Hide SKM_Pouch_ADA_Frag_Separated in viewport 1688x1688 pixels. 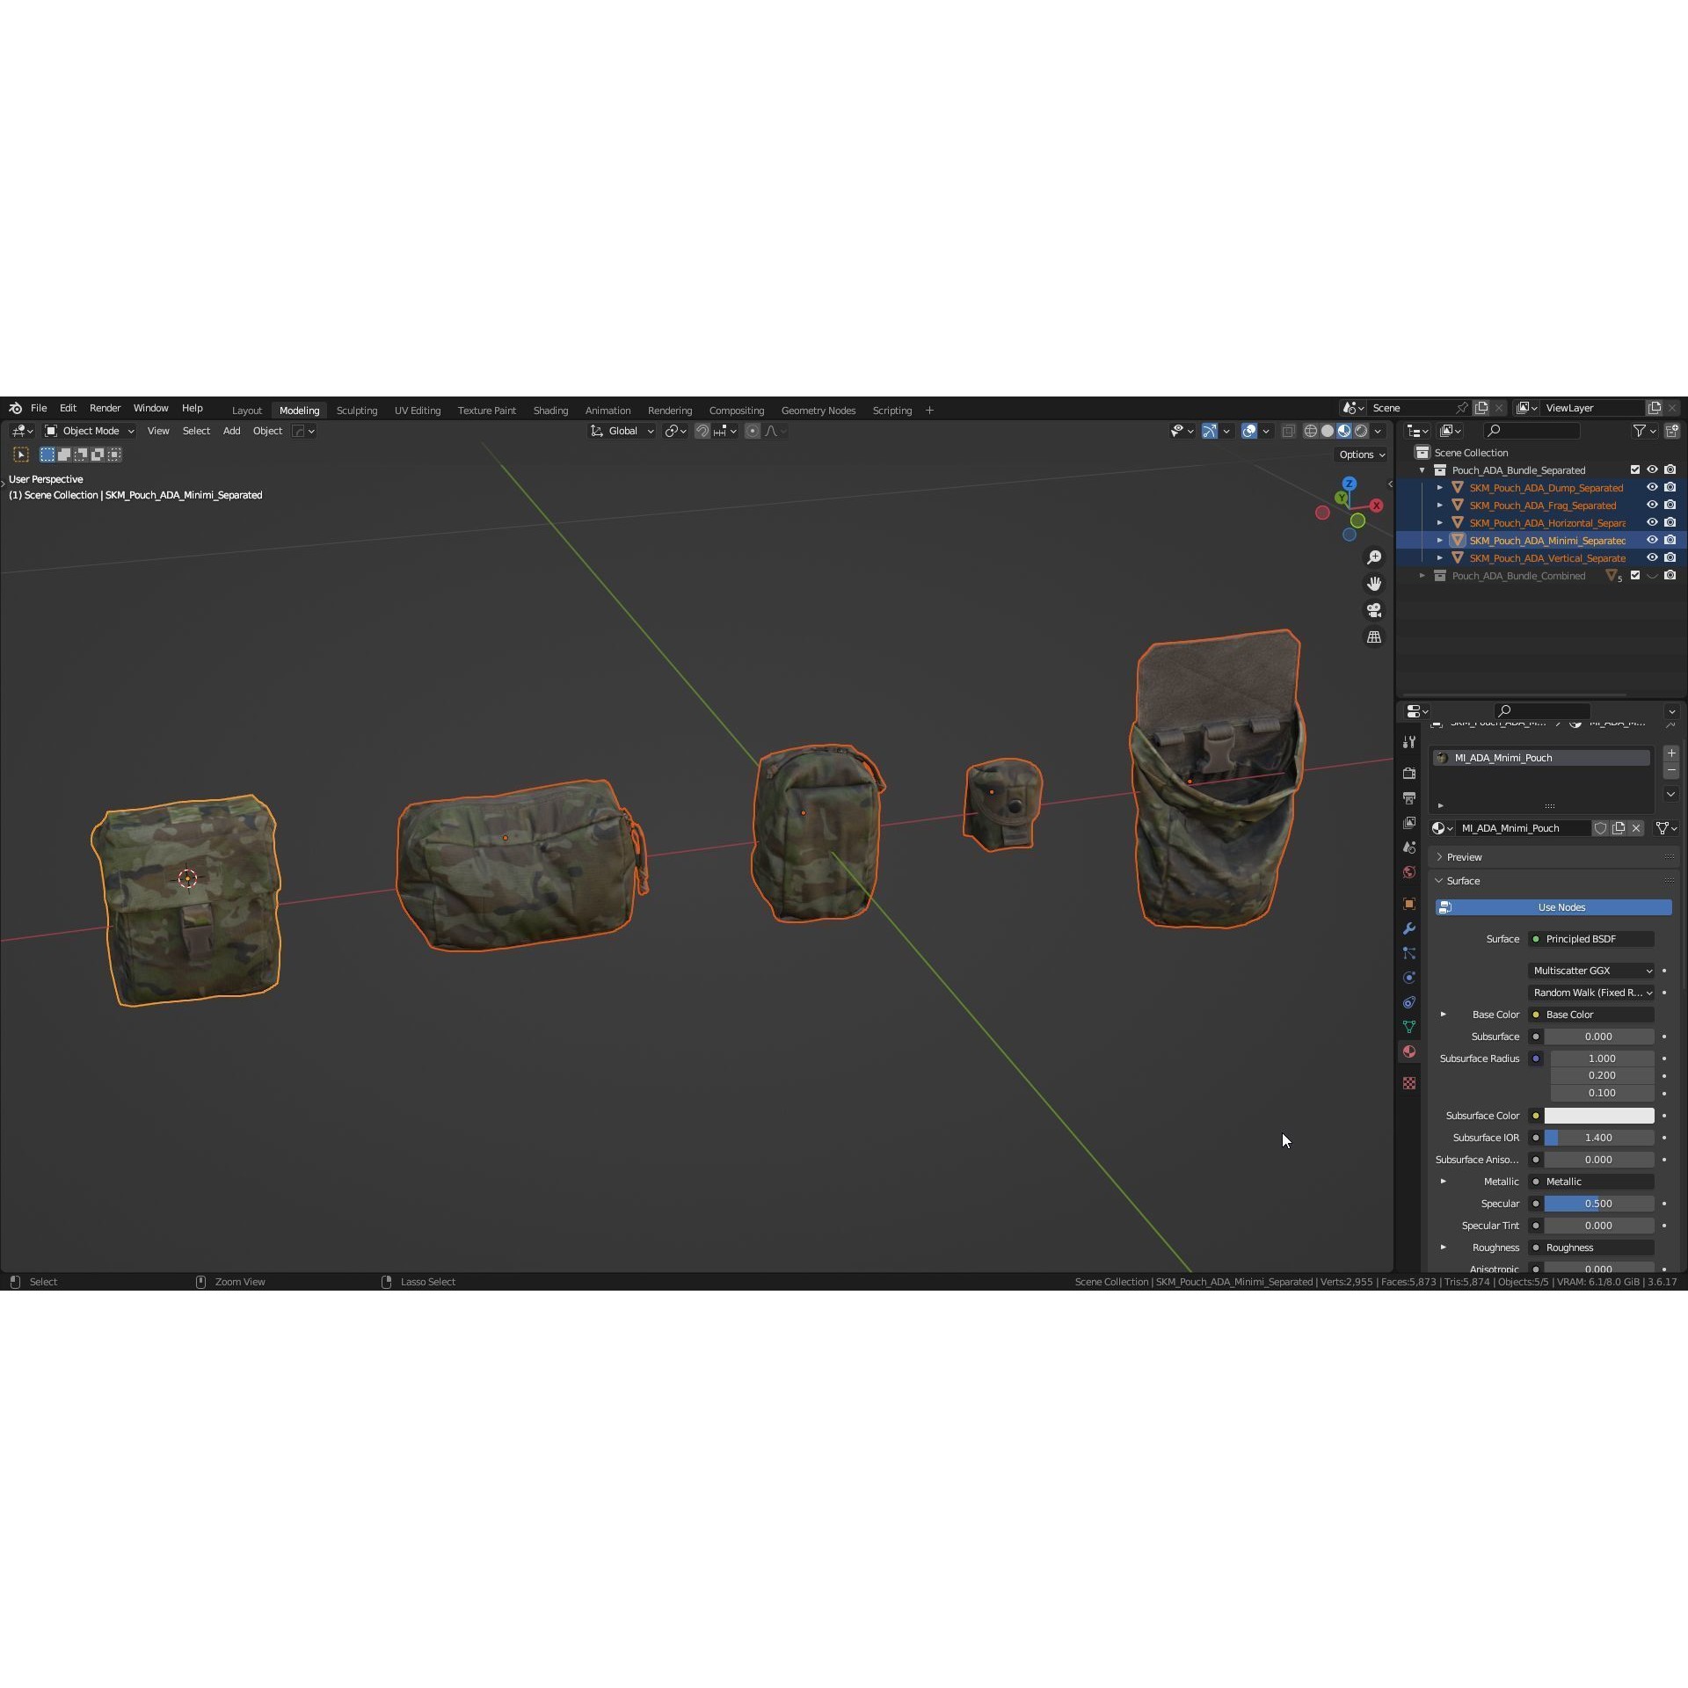coord(1653,505)
